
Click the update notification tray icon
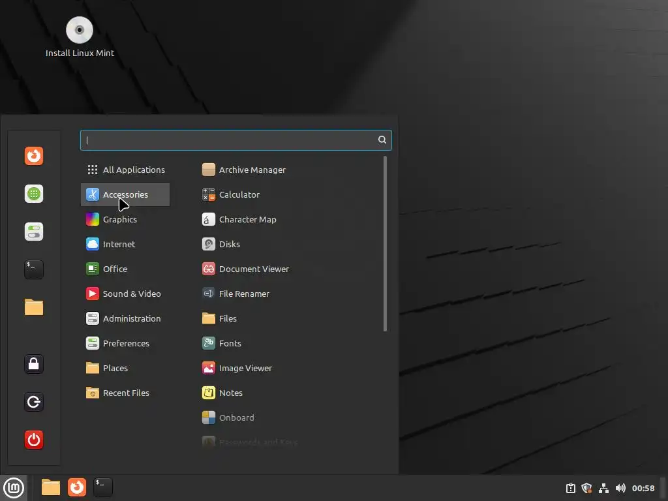click(x=570, y=488)
